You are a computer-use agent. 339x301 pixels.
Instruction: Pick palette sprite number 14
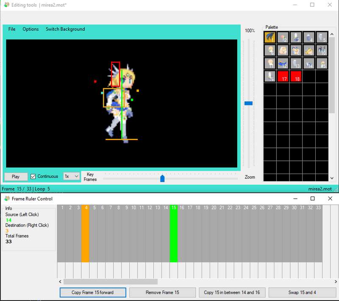click(x=309, y=63)
